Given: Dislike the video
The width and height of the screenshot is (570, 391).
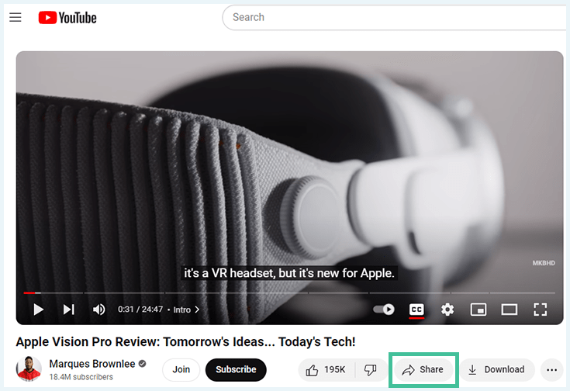Looking at the screenshot, I should (x=371, y=370).
